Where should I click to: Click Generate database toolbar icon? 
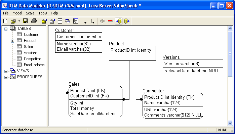tap(119, 21)
